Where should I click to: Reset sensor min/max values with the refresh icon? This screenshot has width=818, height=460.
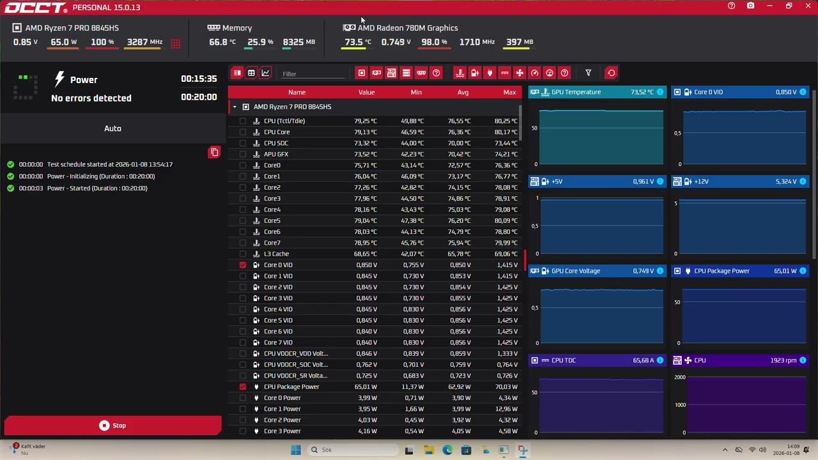611,73
